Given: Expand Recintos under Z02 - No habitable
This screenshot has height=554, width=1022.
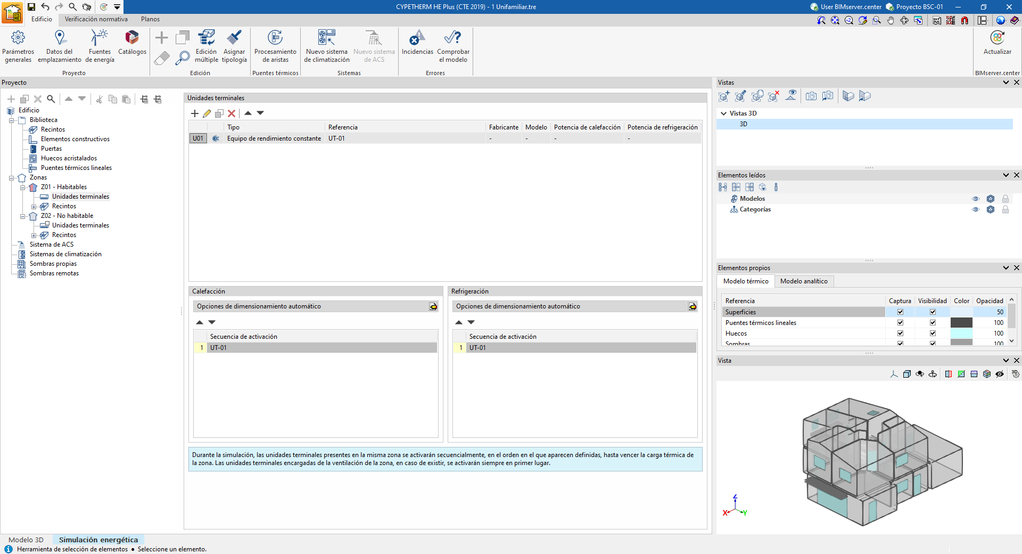Looking at the screenshot, I should coord(34,235).
